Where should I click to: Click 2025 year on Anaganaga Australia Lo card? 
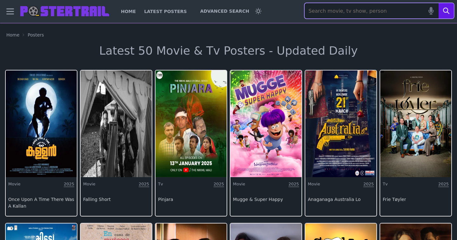coord(368,184)
